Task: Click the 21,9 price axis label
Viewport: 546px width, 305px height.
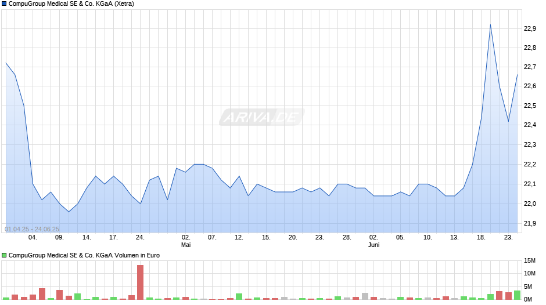Action: click(x=530, y=224)
